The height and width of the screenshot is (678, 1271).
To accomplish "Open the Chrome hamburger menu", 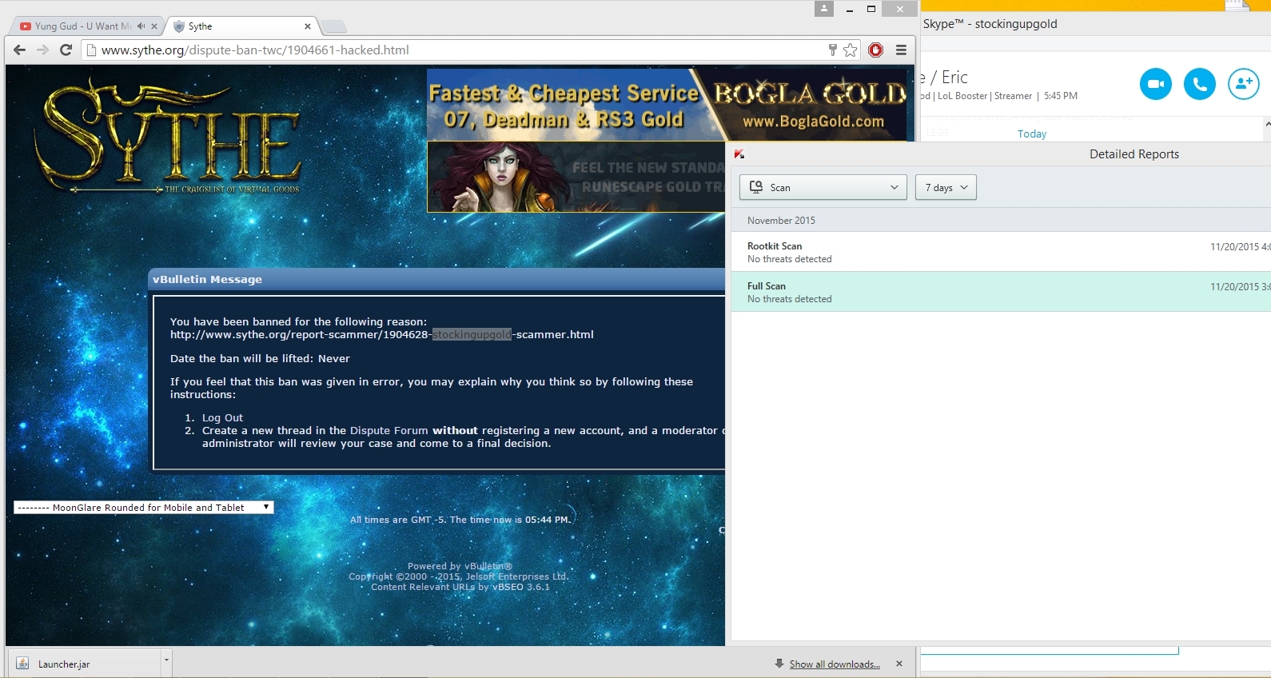I will (x=901, y=50).
